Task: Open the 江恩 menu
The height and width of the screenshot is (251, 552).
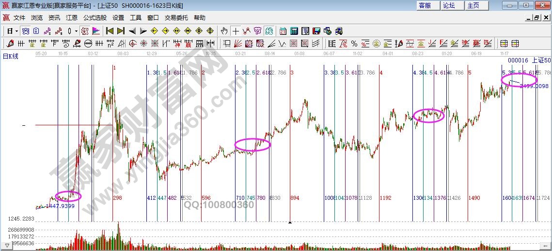Action: [x=71, y=18]
